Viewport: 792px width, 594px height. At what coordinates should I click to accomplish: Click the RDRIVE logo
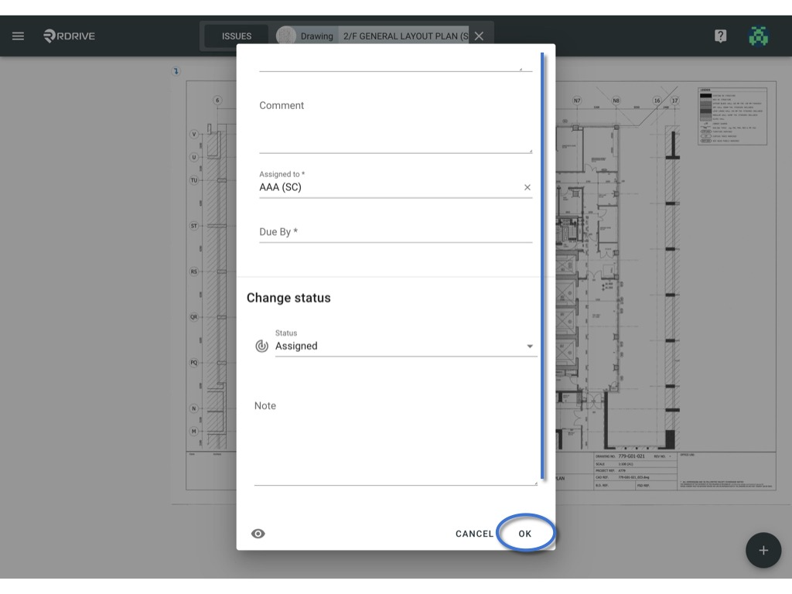[x=69, y=36]
